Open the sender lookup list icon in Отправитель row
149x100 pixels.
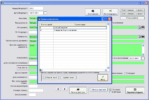pos(139,28)
